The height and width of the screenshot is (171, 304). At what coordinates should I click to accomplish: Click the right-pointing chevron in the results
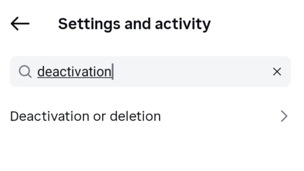[x=284, y=116]
